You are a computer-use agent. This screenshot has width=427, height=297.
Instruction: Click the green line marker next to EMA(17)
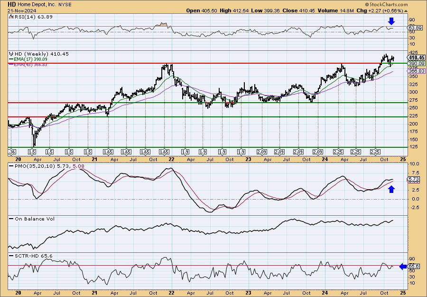pyautogui.click(x=11, y=59)
